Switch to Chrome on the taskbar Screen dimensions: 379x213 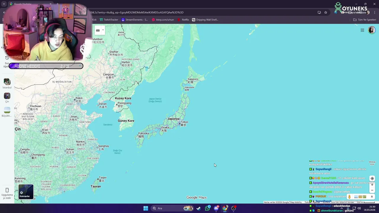[225, 208]
